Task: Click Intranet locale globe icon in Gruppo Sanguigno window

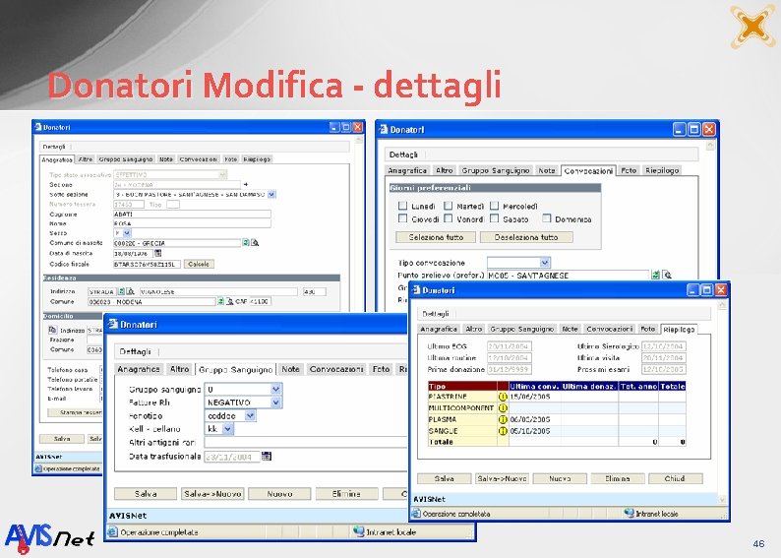Action: [x=359, y=531]
